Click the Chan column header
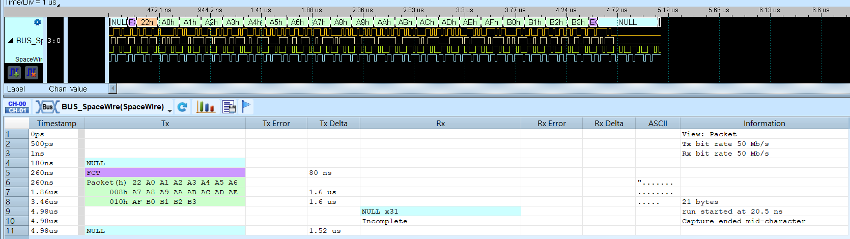Screen dimensions: 850x239 tap(58, 89)
